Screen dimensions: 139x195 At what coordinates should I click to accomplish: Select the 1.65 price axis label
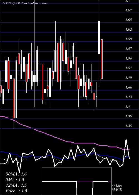[x=128, y=20]
